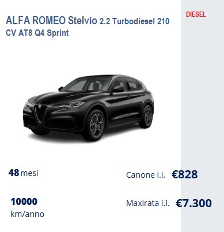Click the car's rear alloy wheel
The height and width of the screenshot is (232, 224).
pyautogui.click(x=148, y=117)
